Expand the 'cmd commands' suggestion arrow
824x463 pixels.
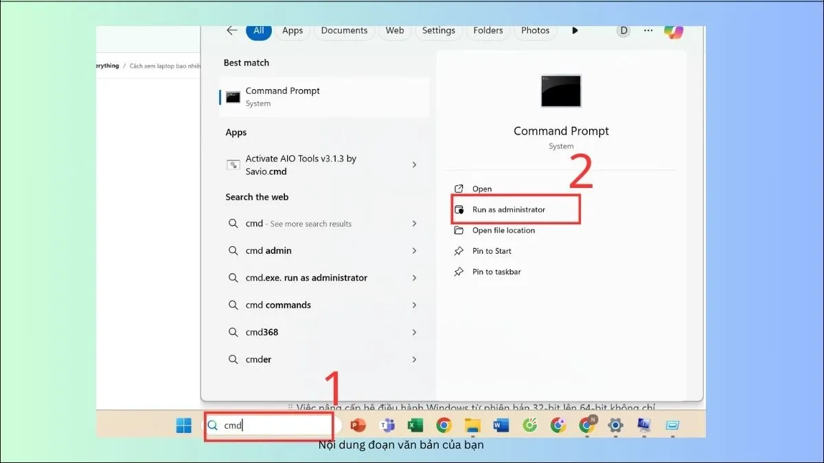tap(414, 305)
